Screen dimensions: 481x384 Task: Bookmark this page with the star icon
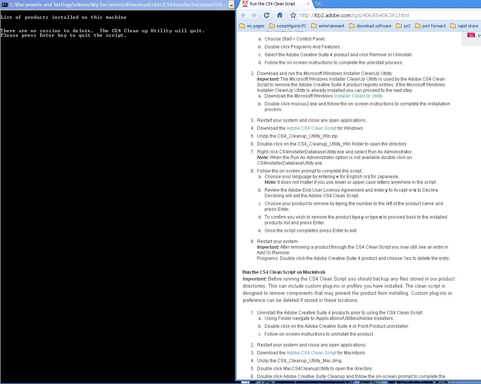click(293, 15)
